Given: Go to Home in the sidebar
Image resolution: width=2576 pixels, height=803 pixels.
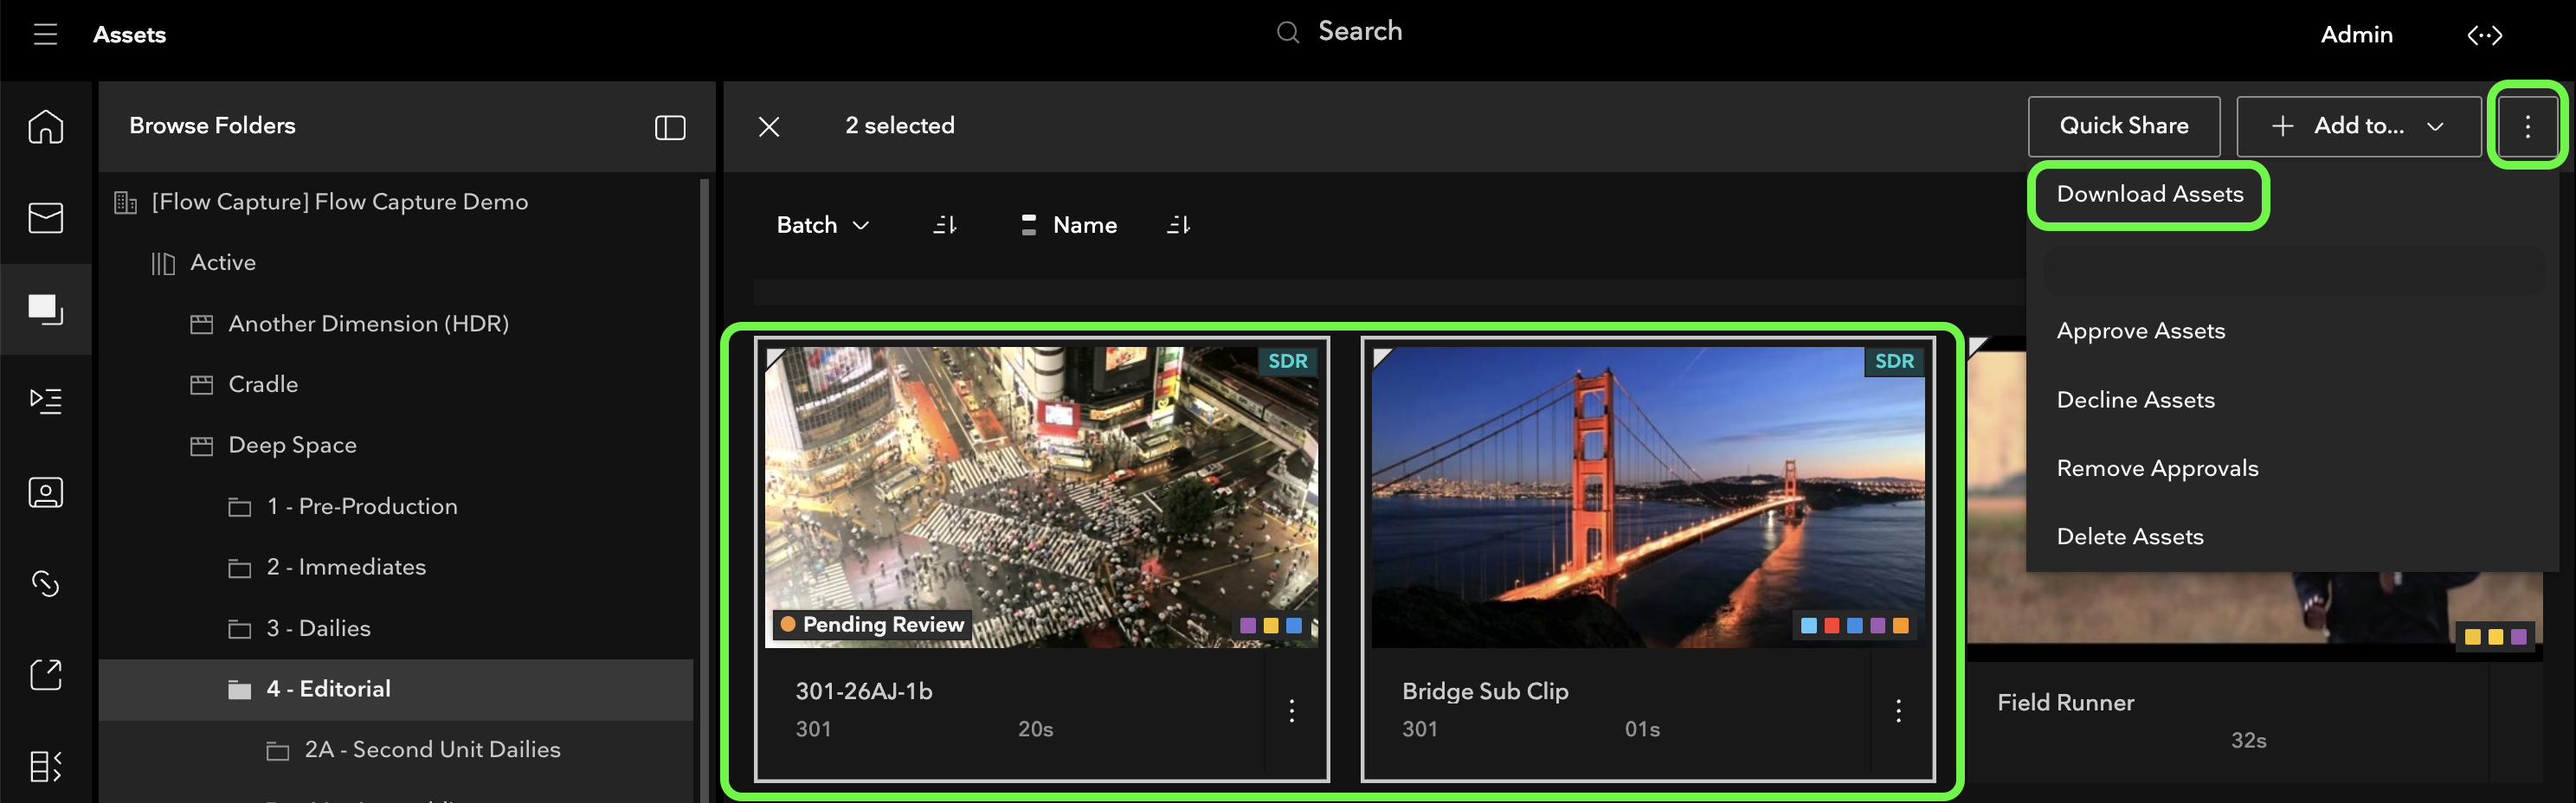Looking at the screenshot, I should click(46, 127).
